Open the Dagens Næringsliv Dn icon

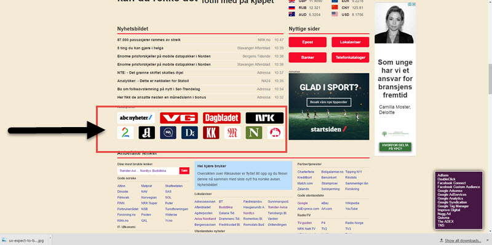pos(189,133)
